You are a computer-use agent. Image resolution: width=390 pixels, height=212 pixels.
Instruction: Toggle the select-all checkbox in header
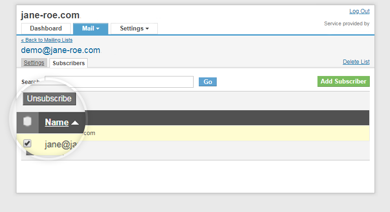coord(27,121)
